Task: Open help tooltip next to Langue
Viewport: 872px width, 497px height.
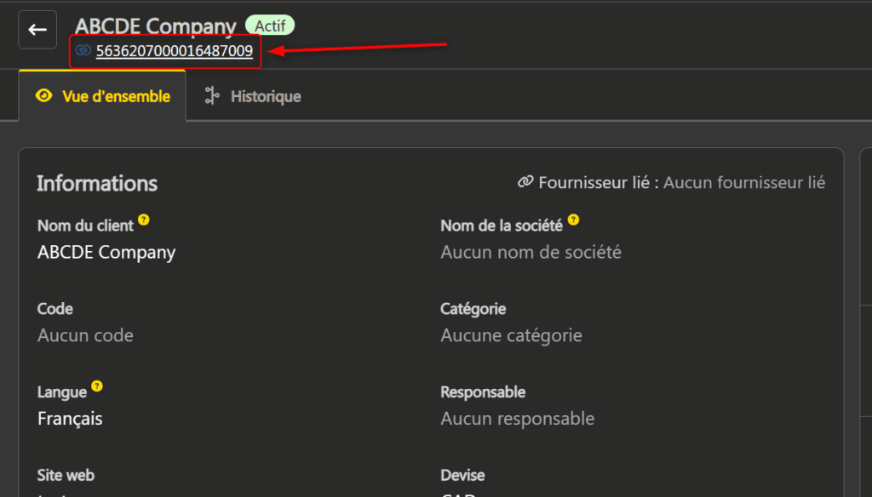Action: [97, 387]
